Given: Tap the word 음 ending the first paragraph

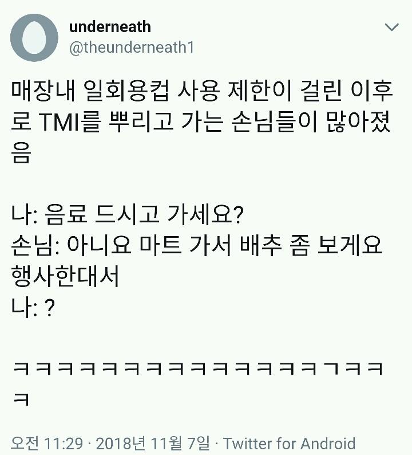Looking at the screenshot, I should 21,153.
